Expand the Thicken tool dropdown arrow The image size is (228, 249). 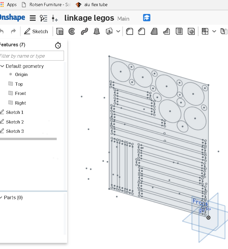(118, 31)
